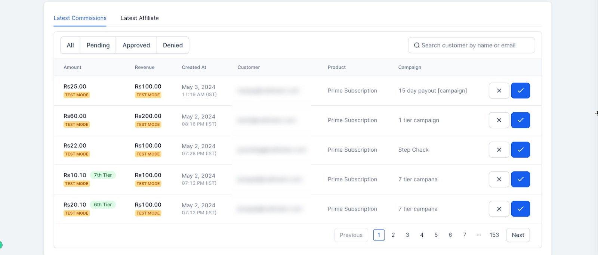598x255 pixels.
Task: Jump to last page 153
Action: (x=494, y=235)
